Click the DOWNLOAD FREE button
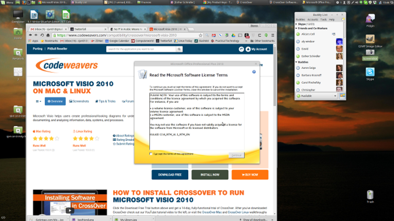This screenshot has width=394, height=221. pos(170,175)
